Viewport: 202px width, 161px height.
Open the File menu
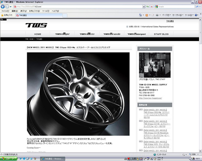pos(5,11)
